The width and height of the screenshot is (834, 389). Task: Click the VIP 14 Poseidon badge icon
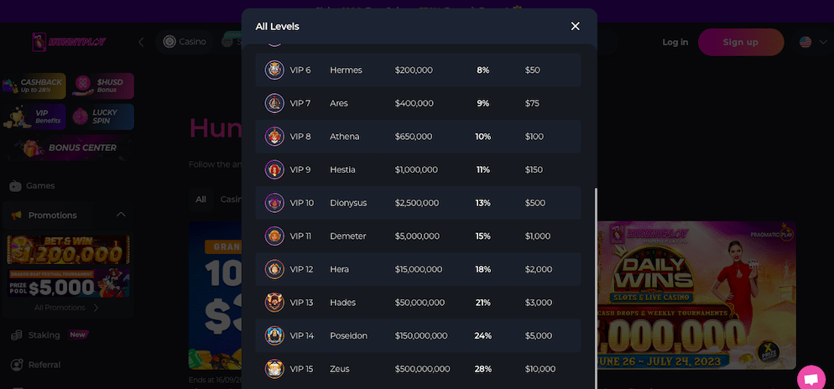coord(274,336)
